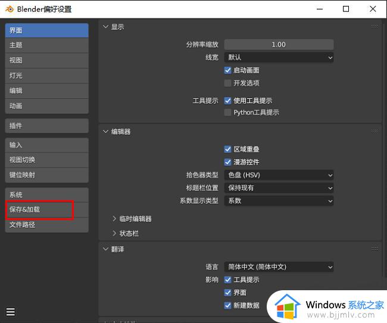
Task: Open the 线宽 dropdown showing 默认
Action: [279, 57]
